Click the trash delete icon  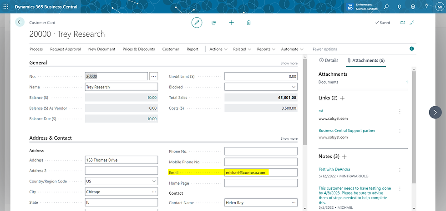point(248,22)
